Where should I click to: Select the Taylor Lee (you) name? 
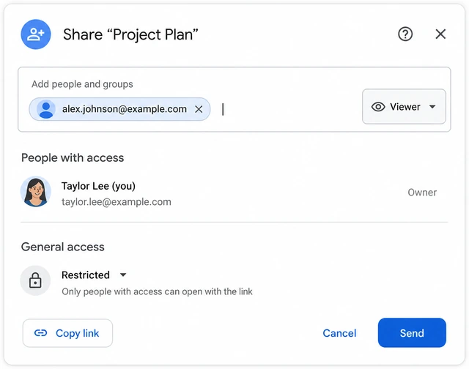pos(98,186)
